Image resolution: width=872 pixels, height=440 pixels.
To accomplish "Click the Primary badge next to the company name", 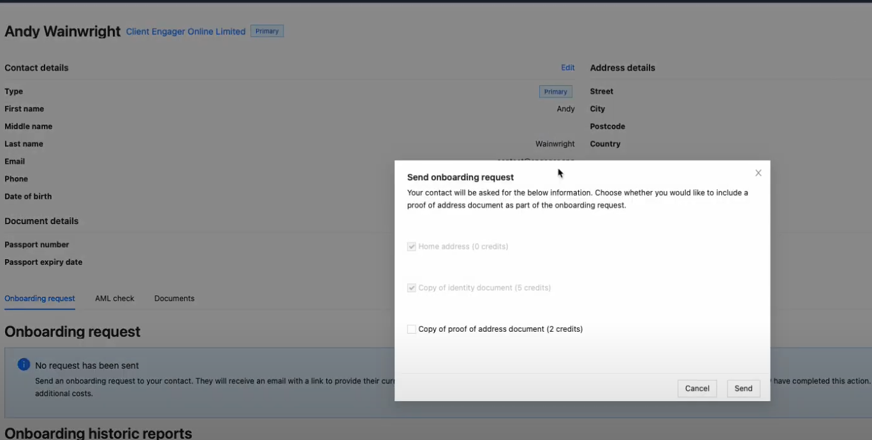I will click(x=267, y=31).
